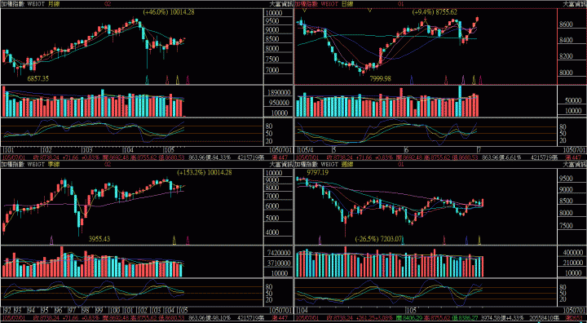The width and height of the screenshot is (587, 323).
Task: Click 1050701 date on 季線 time axis
Action: pyautogui.click(x=280, y=310)
